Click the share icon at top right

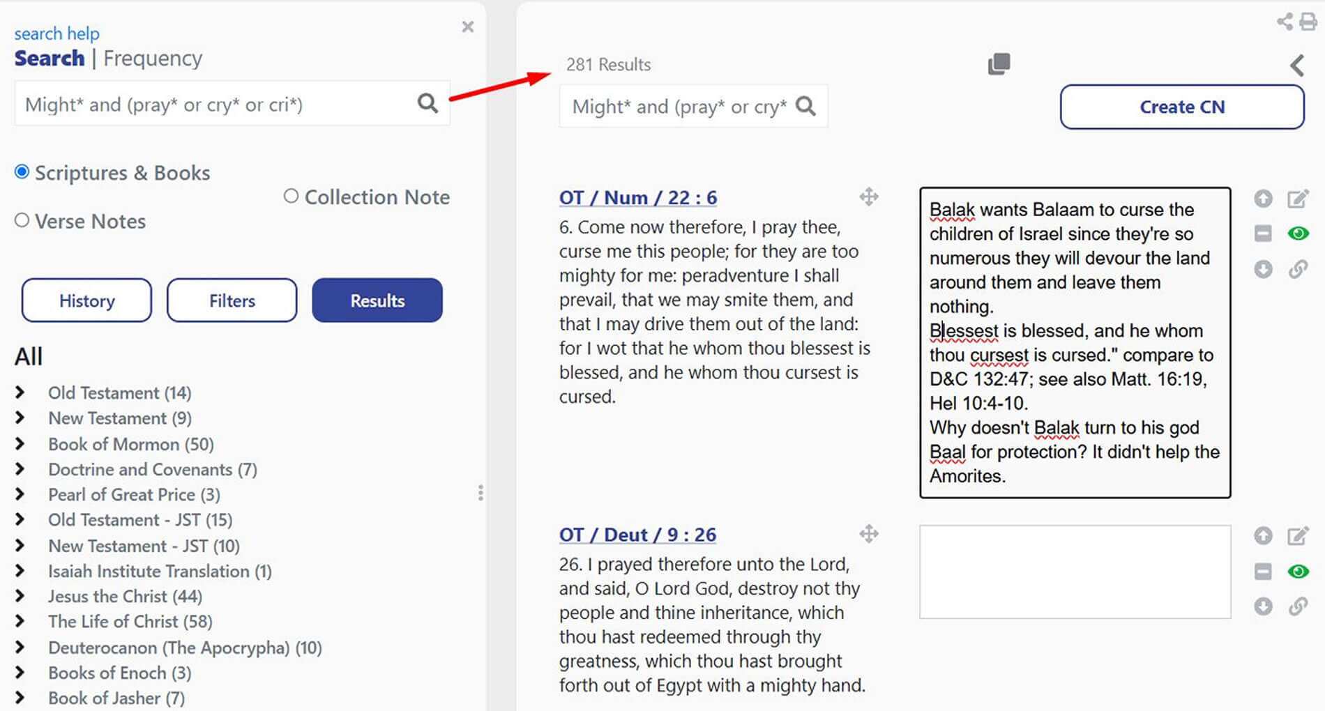pyautogui.click(x=1285, y=22)
